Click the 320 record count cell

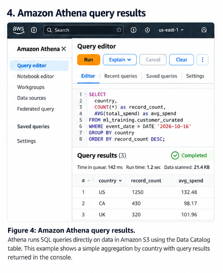pyautogui.click(x=136, y=215)
